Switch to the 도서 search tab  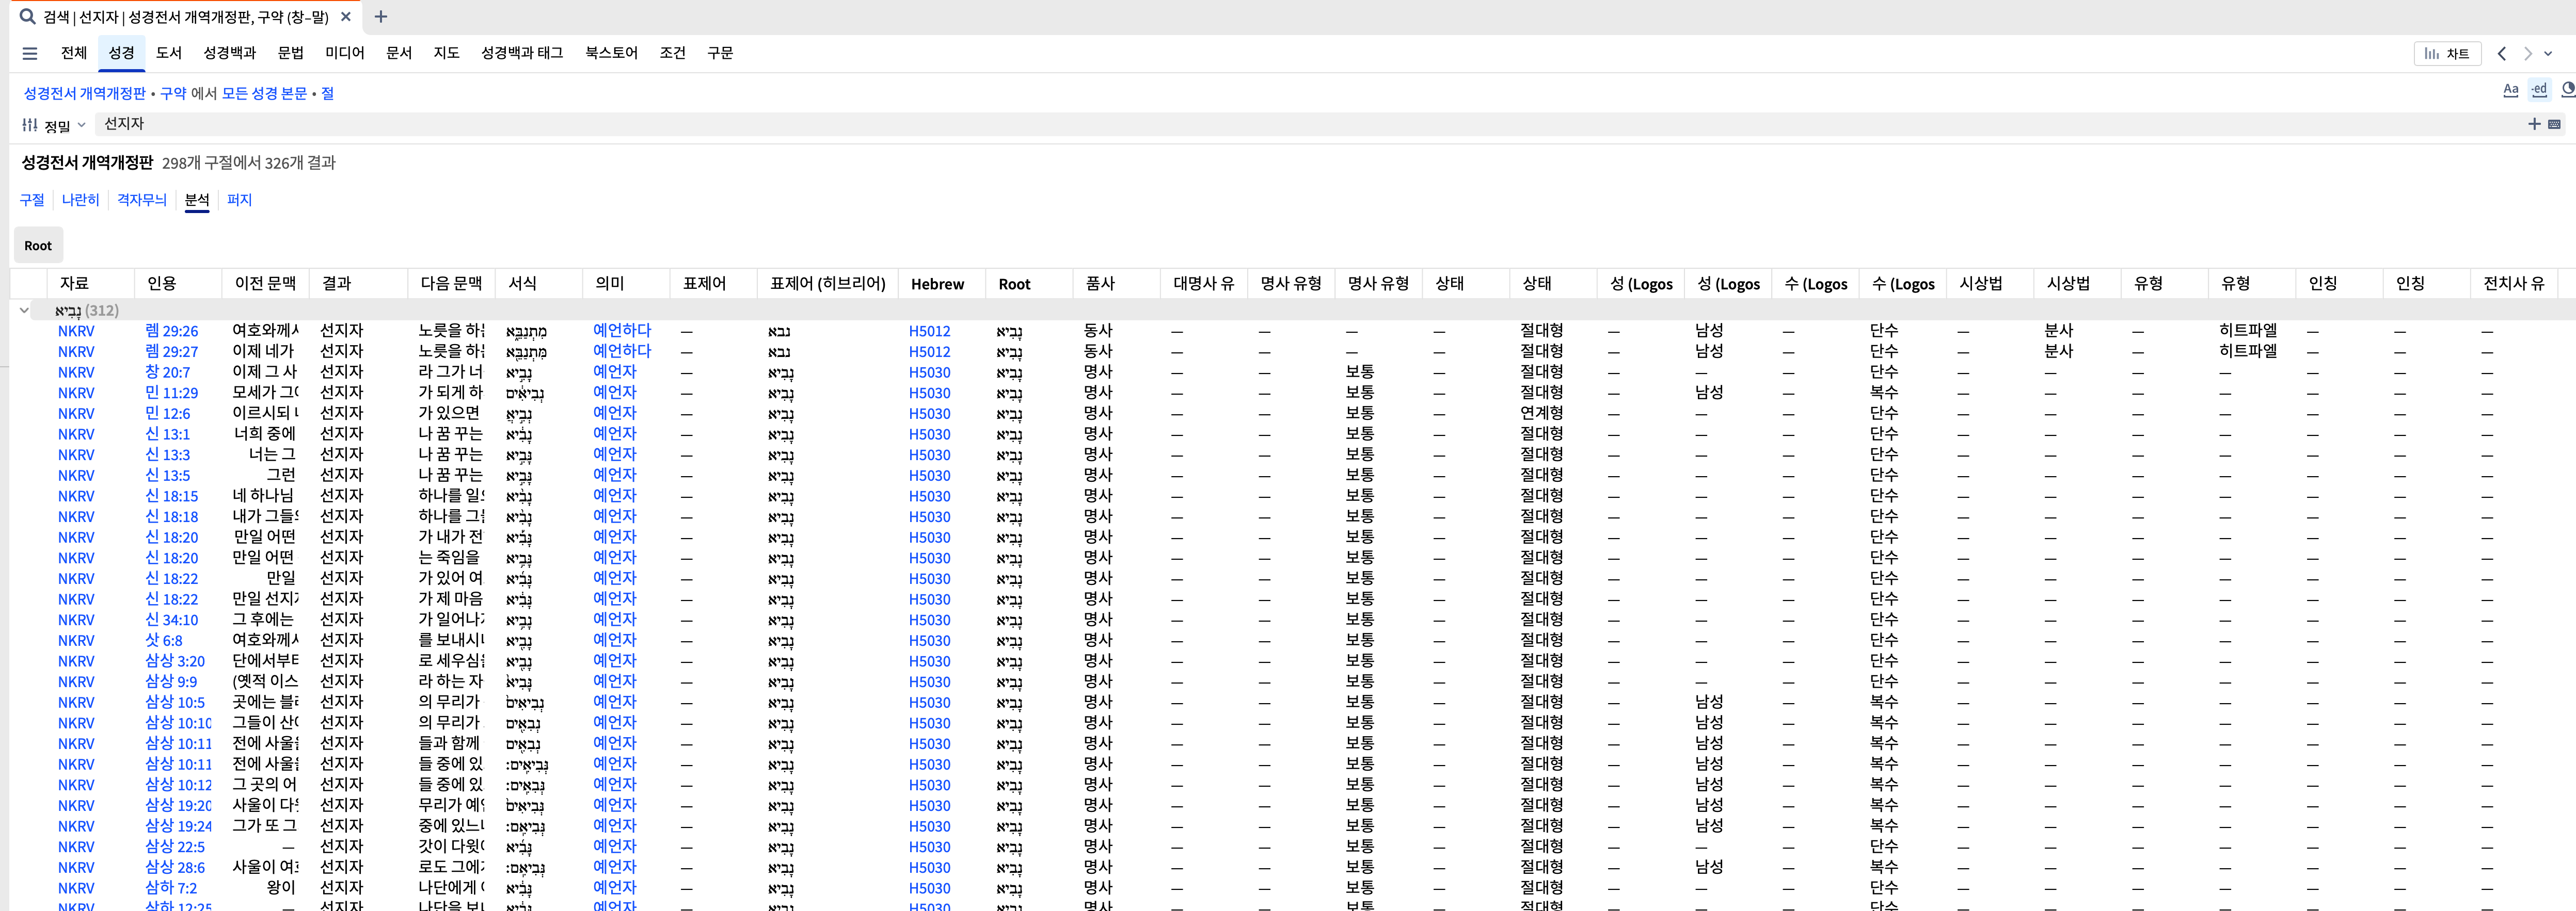click(169, 53)
